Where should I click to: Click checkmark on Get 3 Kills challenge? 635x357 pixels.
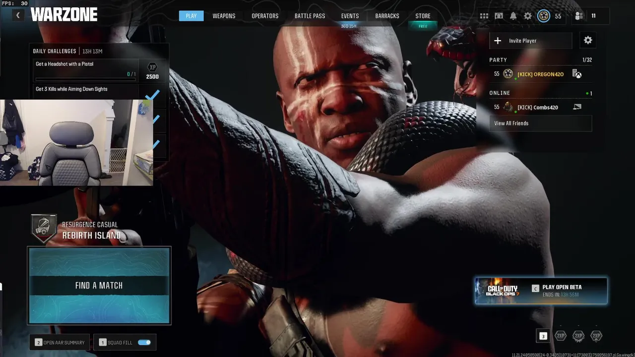point(152,94)
